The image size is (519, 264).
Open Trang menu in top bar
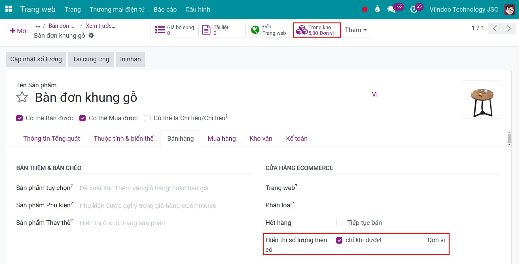tap(73, 9)
